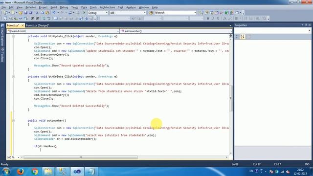Open the Windows Start menu
The height and width of the screenshot is (176, 313).
click(6, 172)
